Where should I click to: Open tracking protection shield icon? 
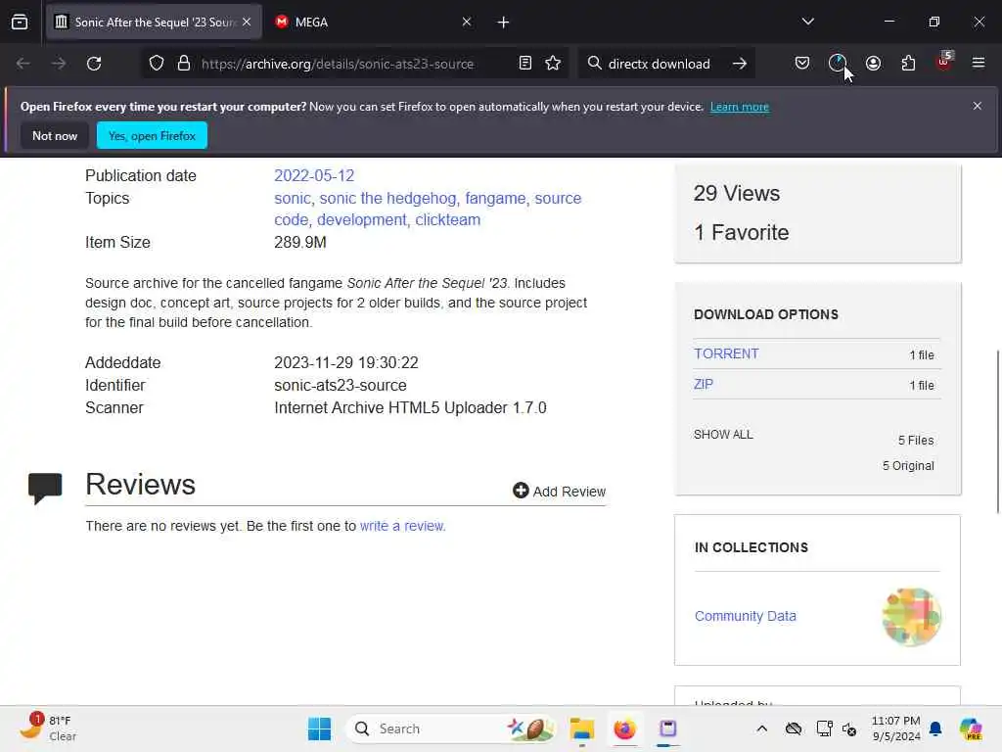pos(157,64)
